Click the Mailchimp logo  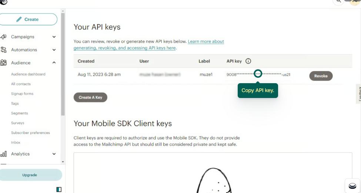point(3,2)
